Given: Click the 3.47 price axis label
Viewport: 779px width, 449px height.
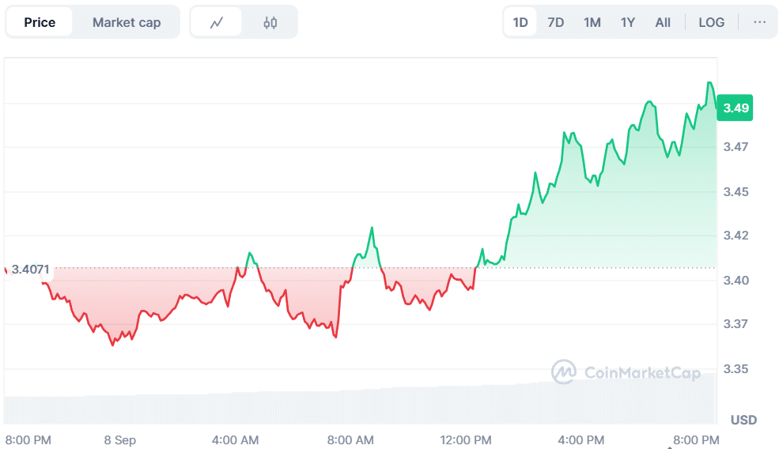Looking at the screenshot, I should (x=736, y=147).
